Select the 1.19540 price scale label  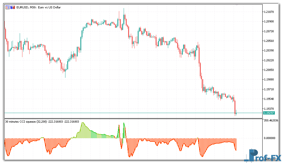(269, 99)
